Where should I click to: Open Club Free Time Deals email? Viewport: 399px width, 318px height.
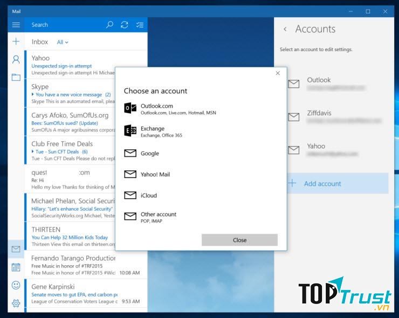70,150
